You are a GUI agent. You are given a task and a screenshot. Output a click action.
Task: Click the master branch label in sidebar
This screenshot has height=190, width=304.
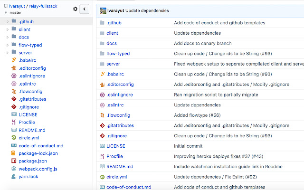point(15,13)
